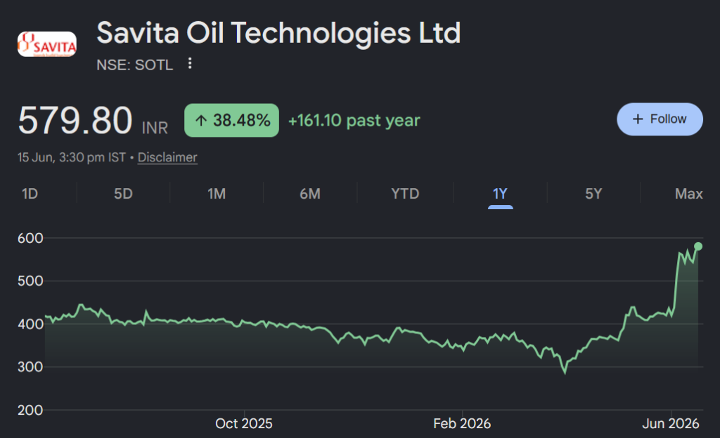Select the 1M time range
Screen dimensions: 720x438
click(217, 194)
